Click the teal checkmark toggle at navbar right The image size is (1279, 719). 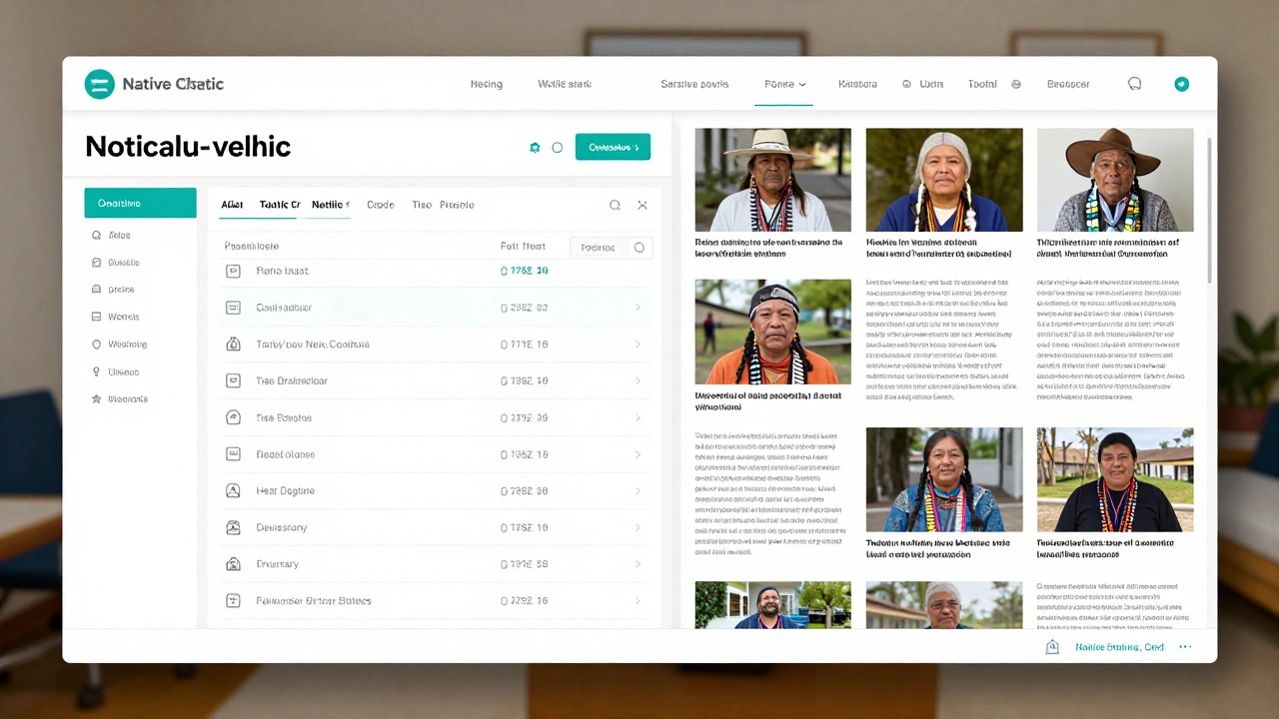point(1181,84)
